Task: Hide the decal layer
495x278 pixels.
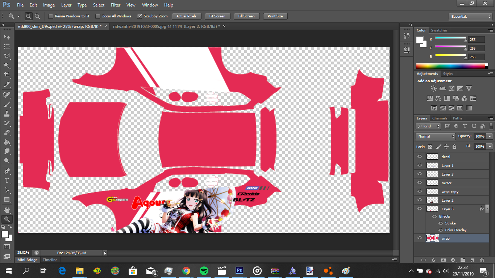Action: tap(420, 157)
